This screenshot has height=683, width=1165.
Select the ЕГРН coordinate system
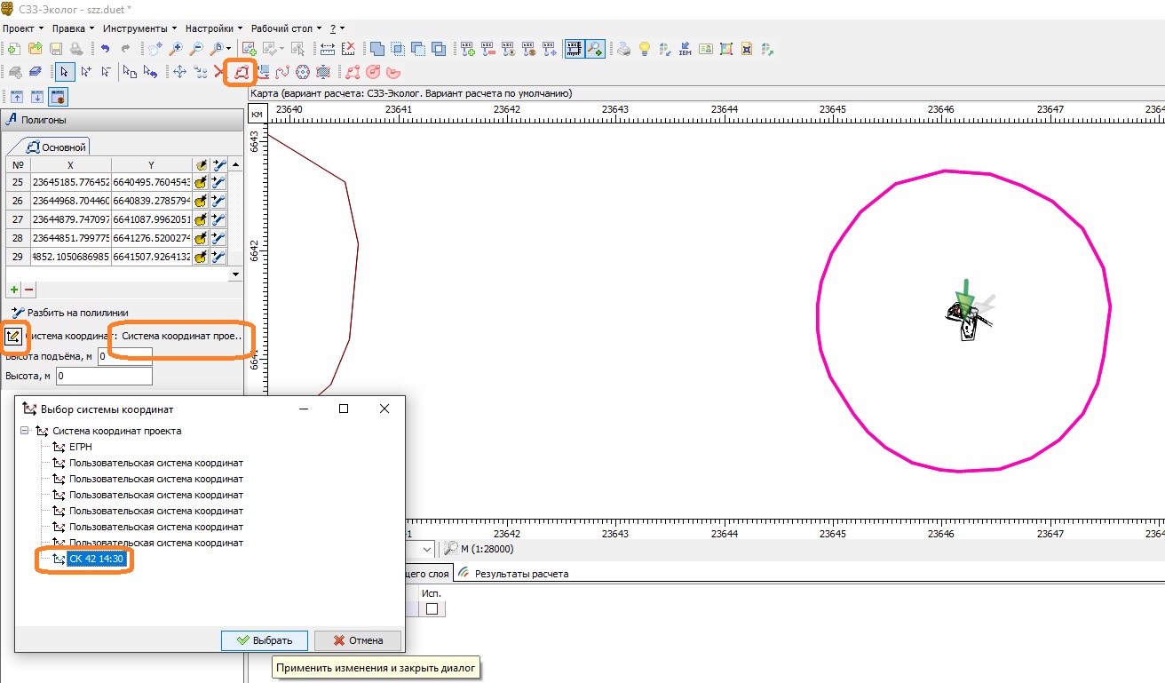(x=80, y=447)
